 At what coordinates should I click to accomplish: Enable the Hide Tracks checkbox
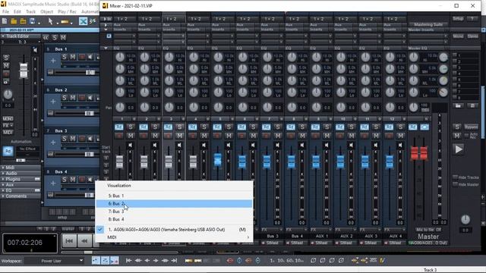[455, 177]
